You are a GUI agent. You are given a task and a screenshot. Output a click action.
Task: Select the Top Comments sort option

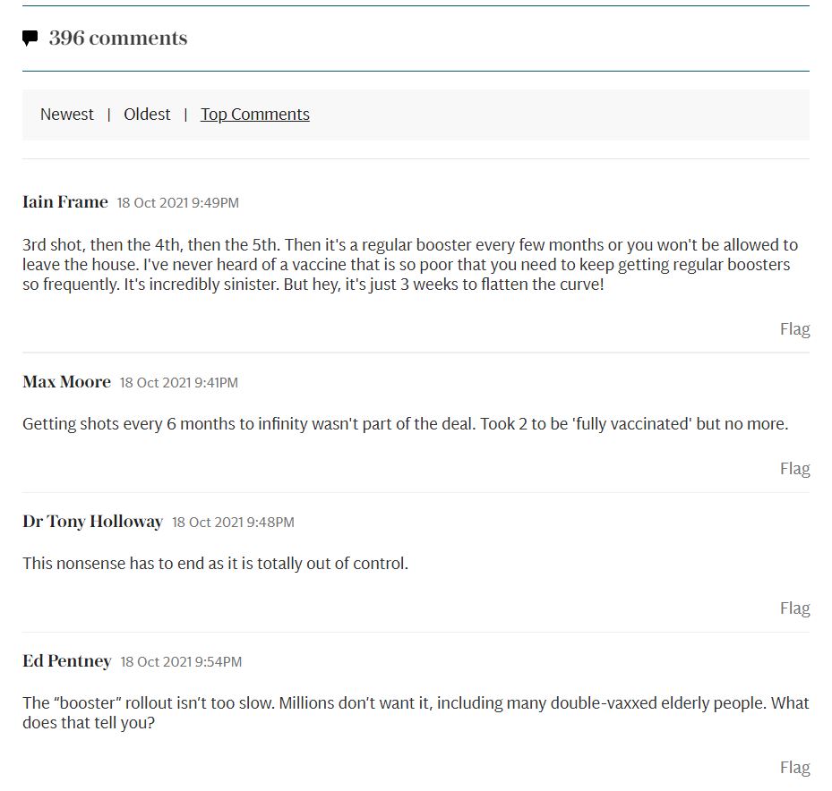pyautogui.click(x=255, y=115)
